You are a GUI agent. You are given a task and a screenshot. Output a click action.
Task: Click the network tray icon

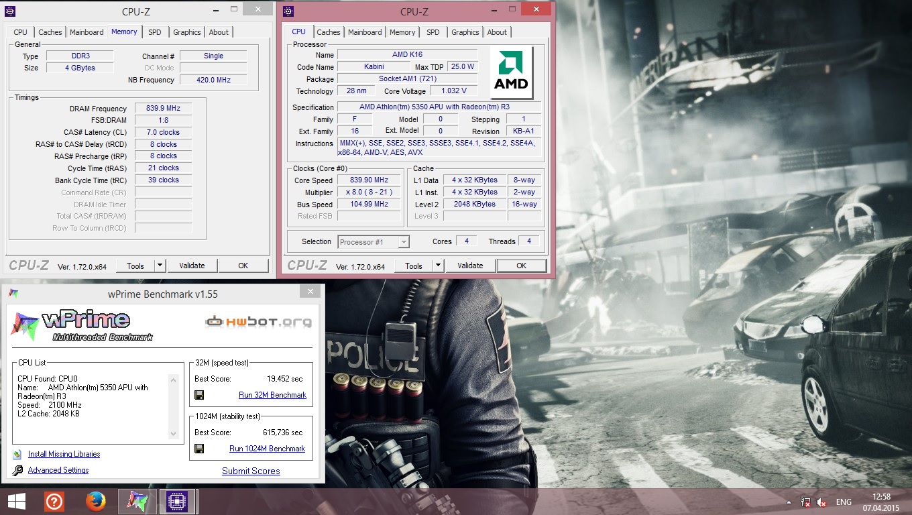[805, 502]
